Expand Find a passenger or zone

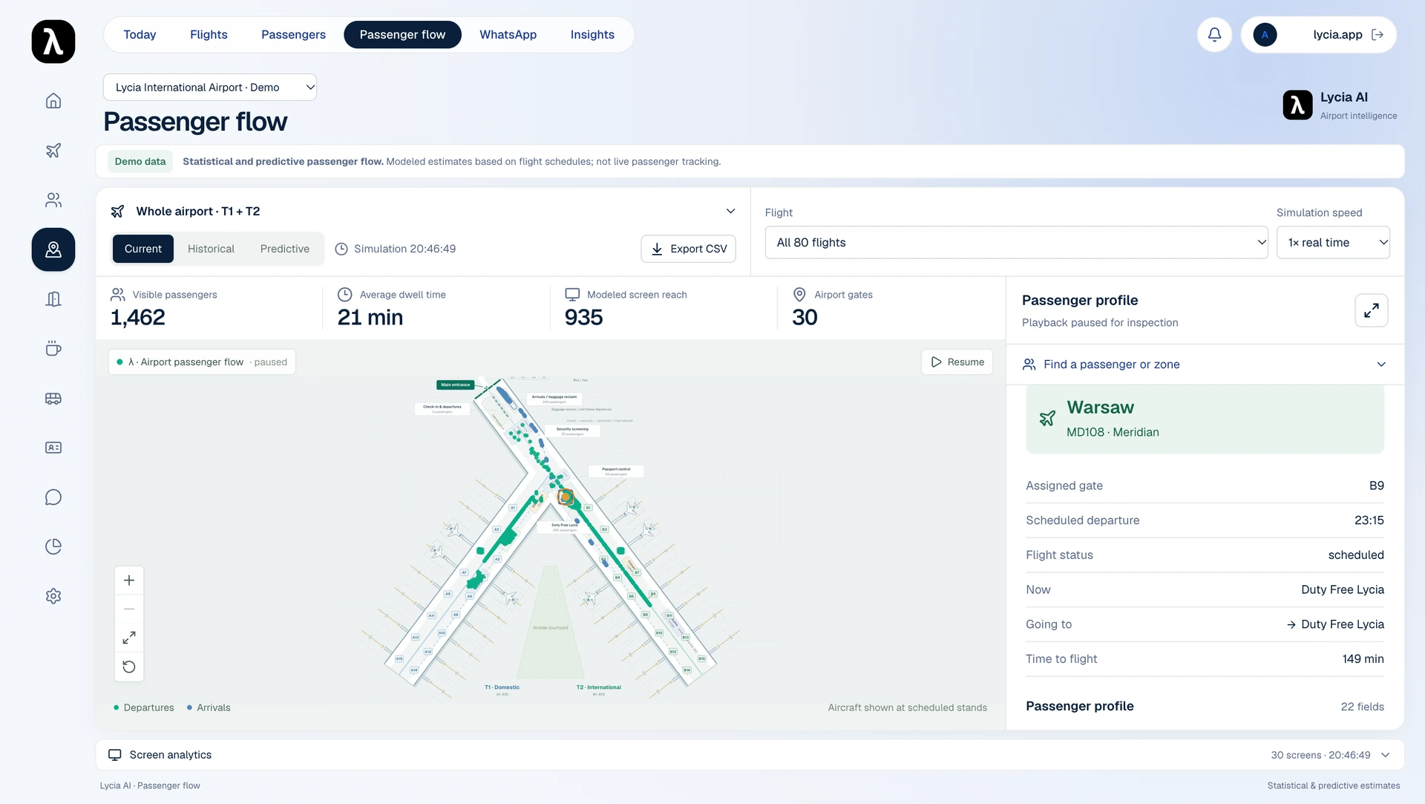[x=1205, y=365]
